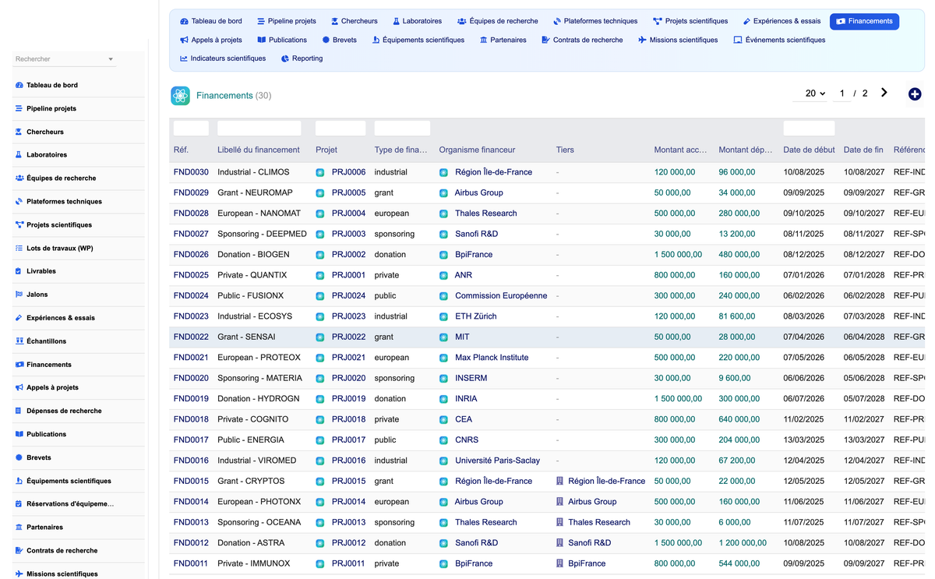The image size is (935, 579).
Task: Go to next page with chevron arrow
Action: tap(884, 93)
